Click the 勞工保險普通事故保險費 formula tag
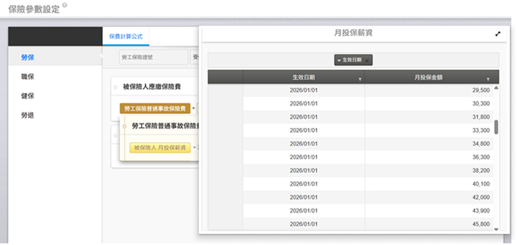Screen dimensions: 518x245 (x=155, y=108)
